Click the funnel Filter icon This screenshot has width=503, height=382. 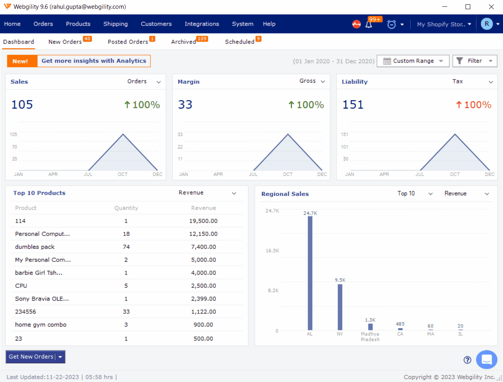coord(460,61)
